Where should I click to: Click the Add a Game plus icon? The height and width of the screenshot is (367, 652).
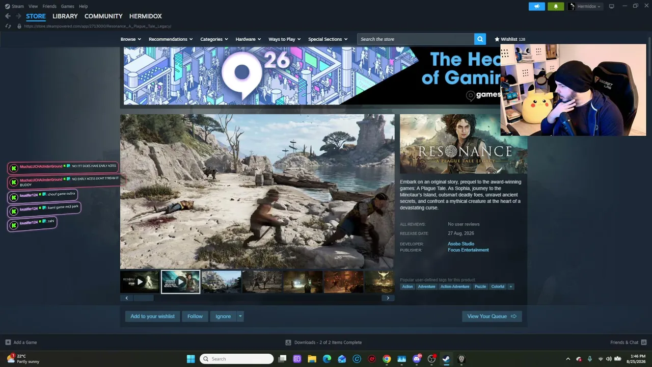pos(8,343)
